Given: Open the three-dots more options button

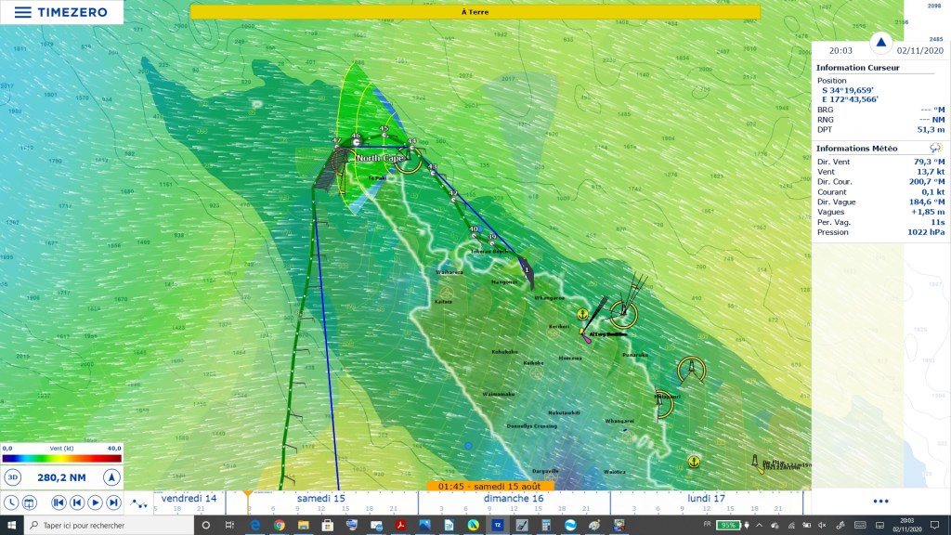Looking at the screenshot, I should 880,502.
